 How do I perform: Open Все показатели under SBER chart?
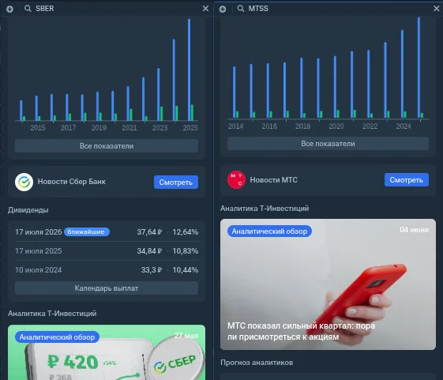(107, 146)
